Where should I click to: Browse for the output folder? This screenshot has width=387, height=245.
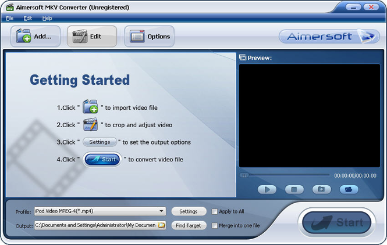(161, 225)
